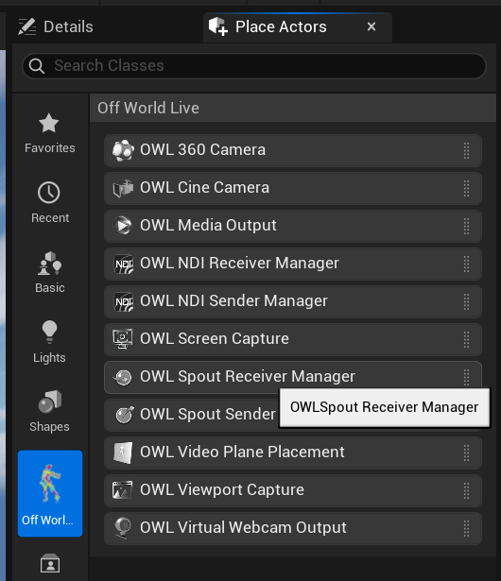
Task: Click the OWL 360 Camera icon
Action: coord(123,150)
